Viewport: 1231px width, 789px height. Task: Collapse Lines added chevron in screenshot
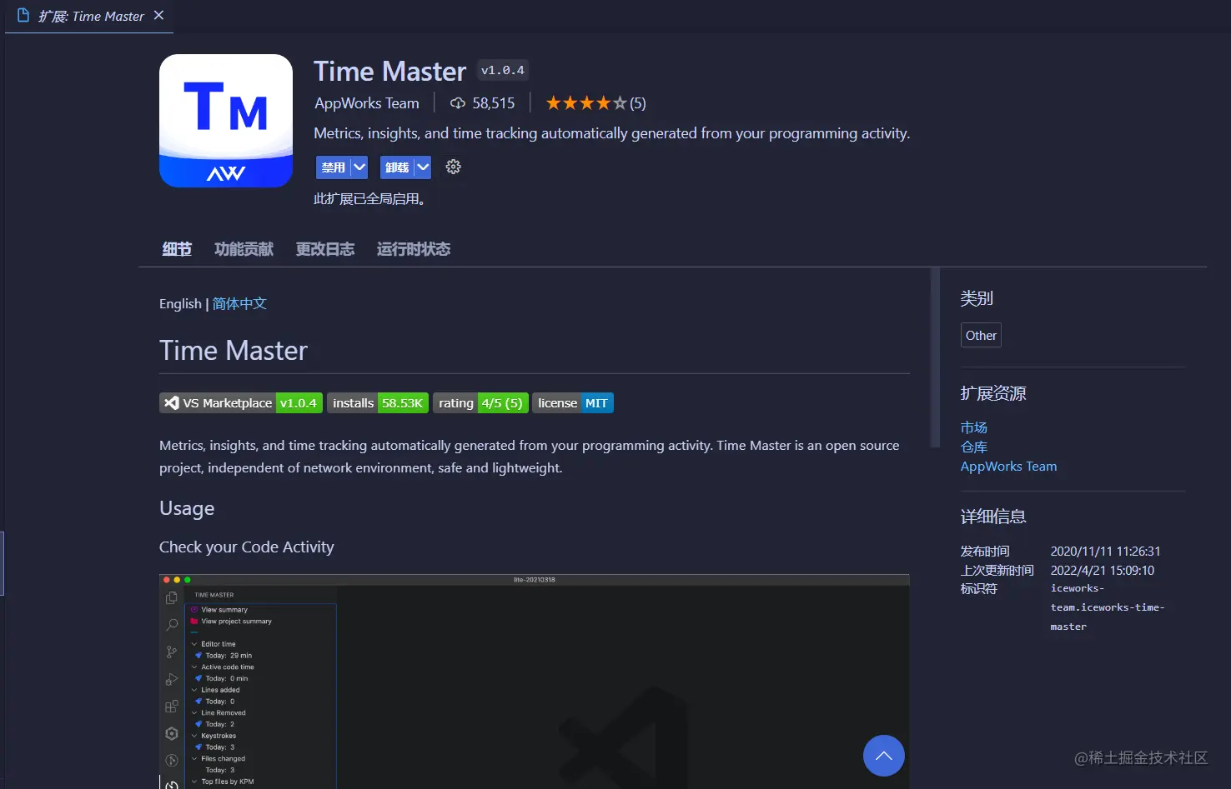[194, 690]
